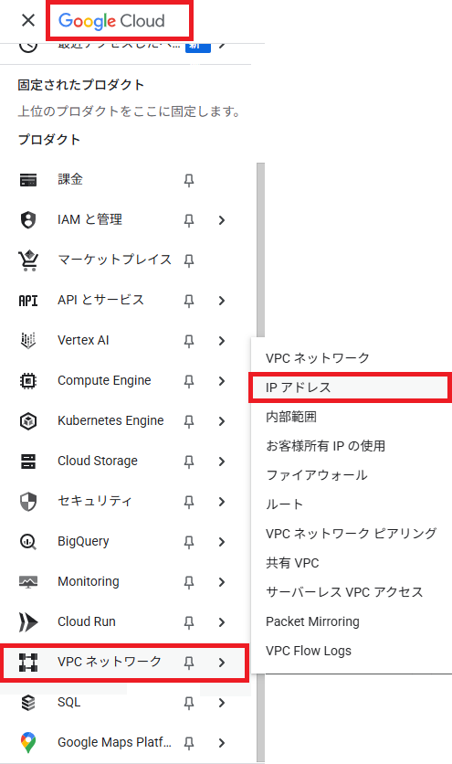
Task: Click the BigQuery magnifier icon
Action: tap(28, 541)
